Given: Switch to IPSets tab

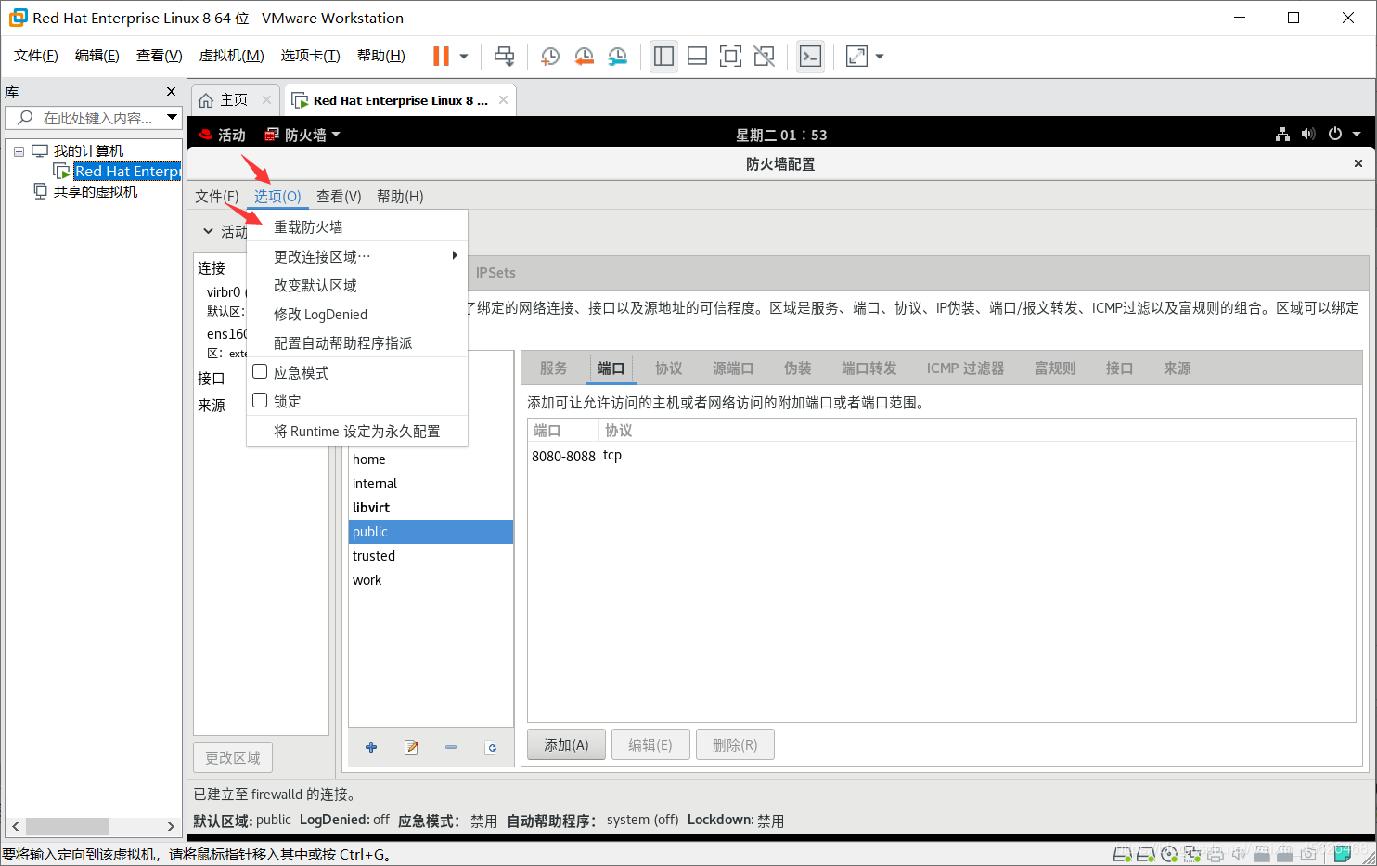Looking at the screenshot, I should pyautogui.click(x=495, y=273).
